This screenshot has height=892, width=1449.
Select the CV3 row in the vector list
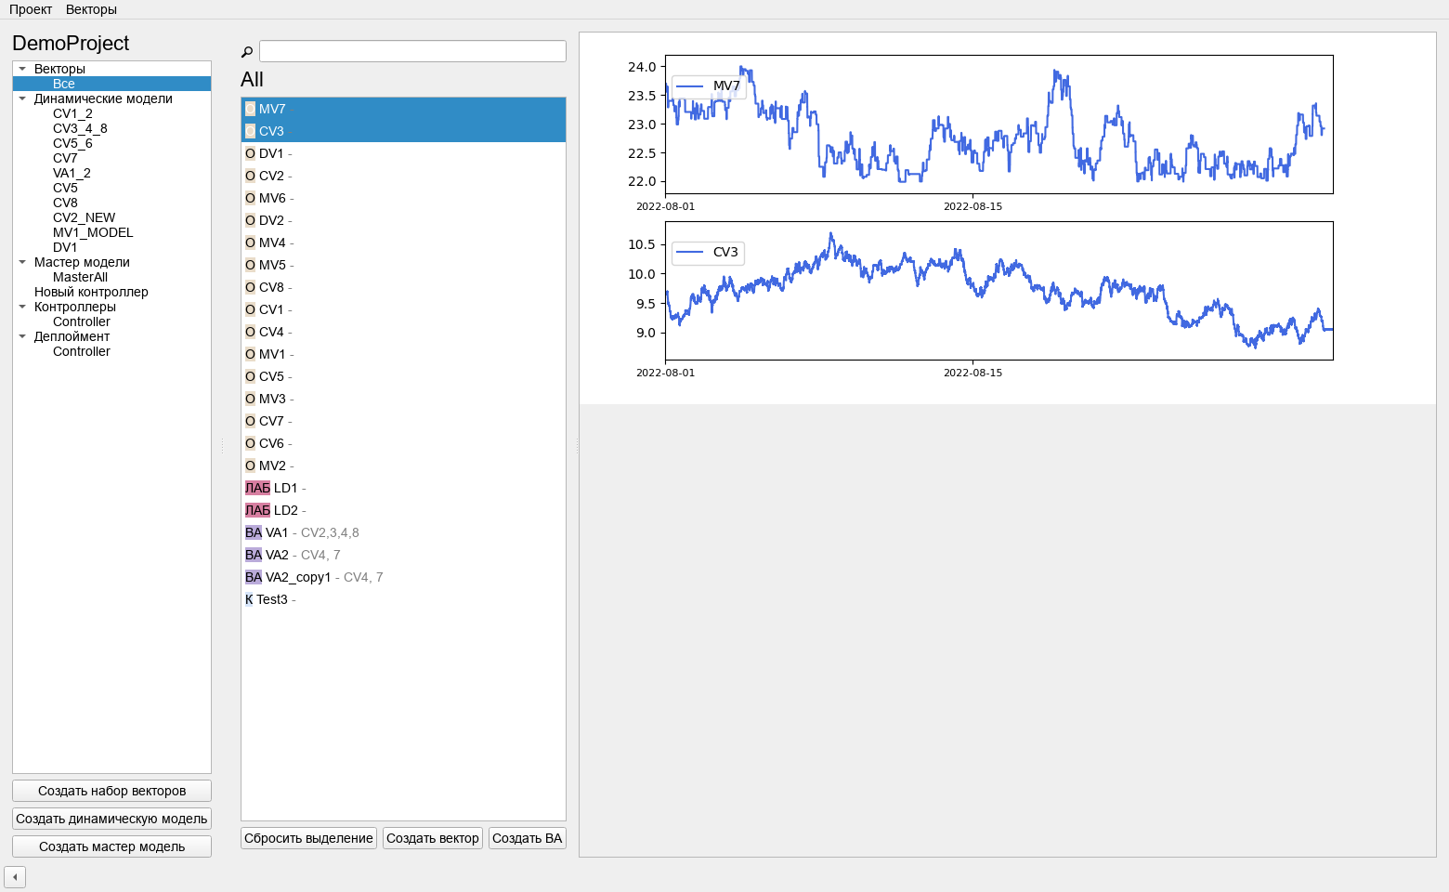pyautogui.click(x=403, y=131)
